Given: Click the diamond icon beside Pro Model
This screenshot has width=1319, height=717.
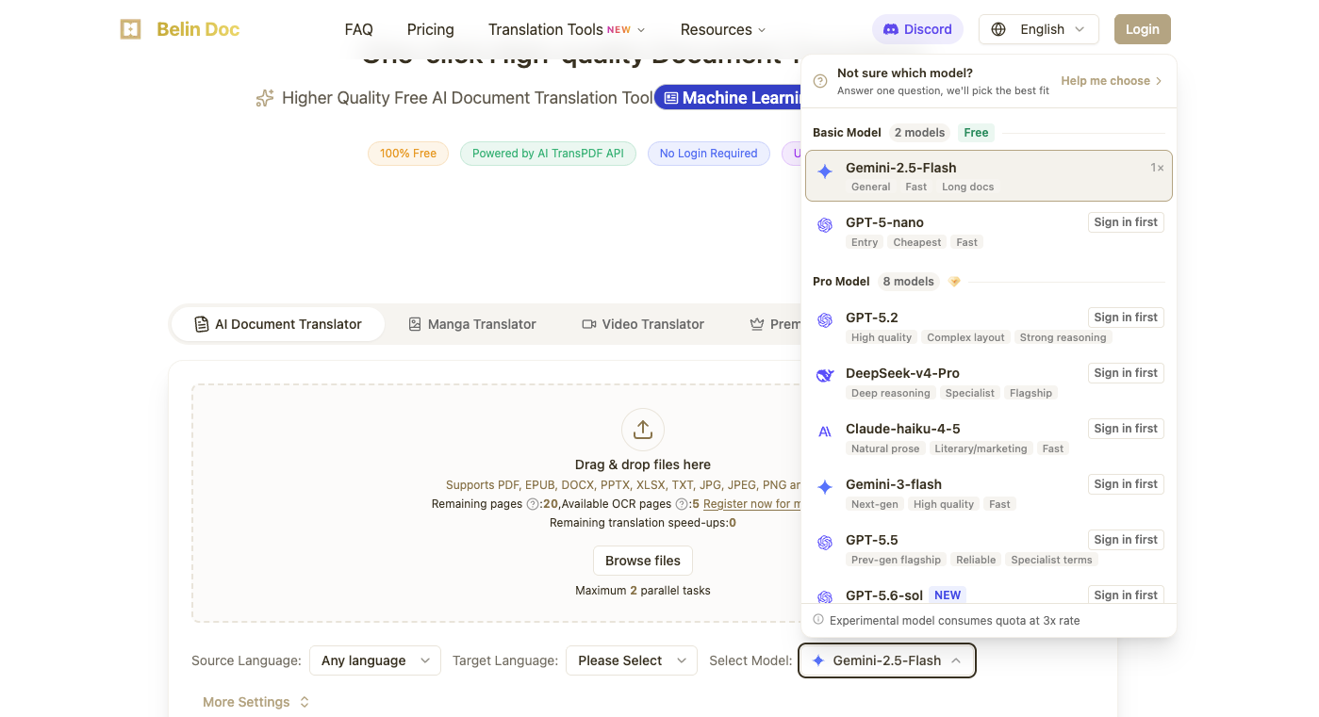Looking at the screenshot, I should (954, 282).
